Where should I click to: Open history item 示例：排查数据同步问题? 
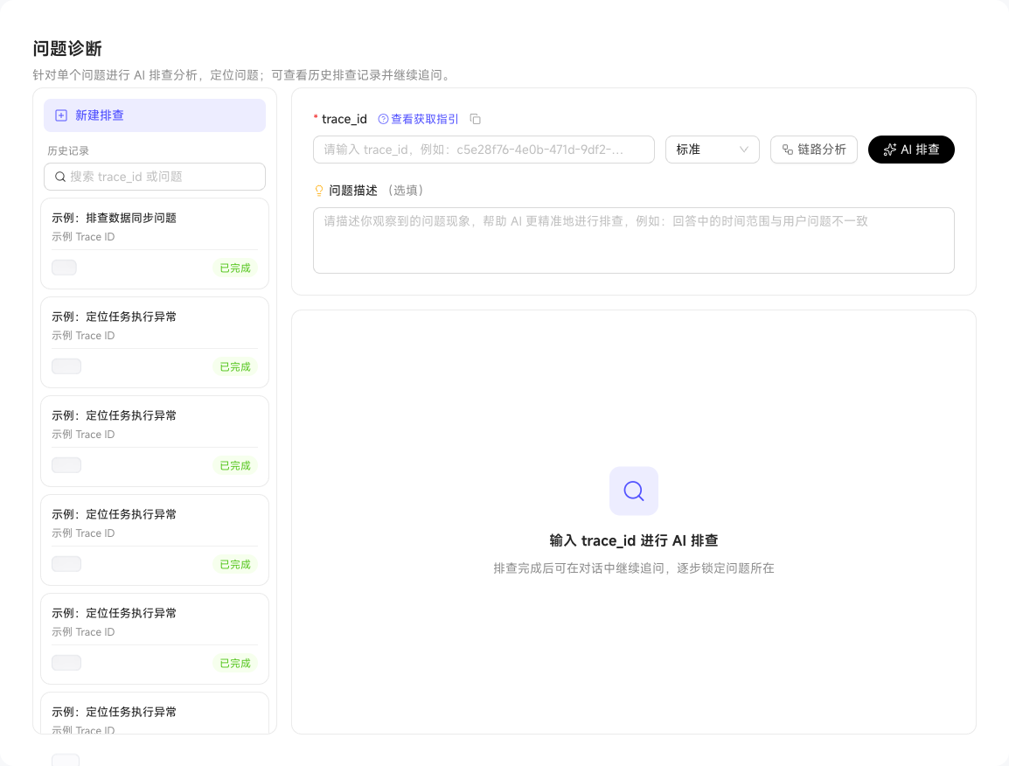click(x=155, y=243)
